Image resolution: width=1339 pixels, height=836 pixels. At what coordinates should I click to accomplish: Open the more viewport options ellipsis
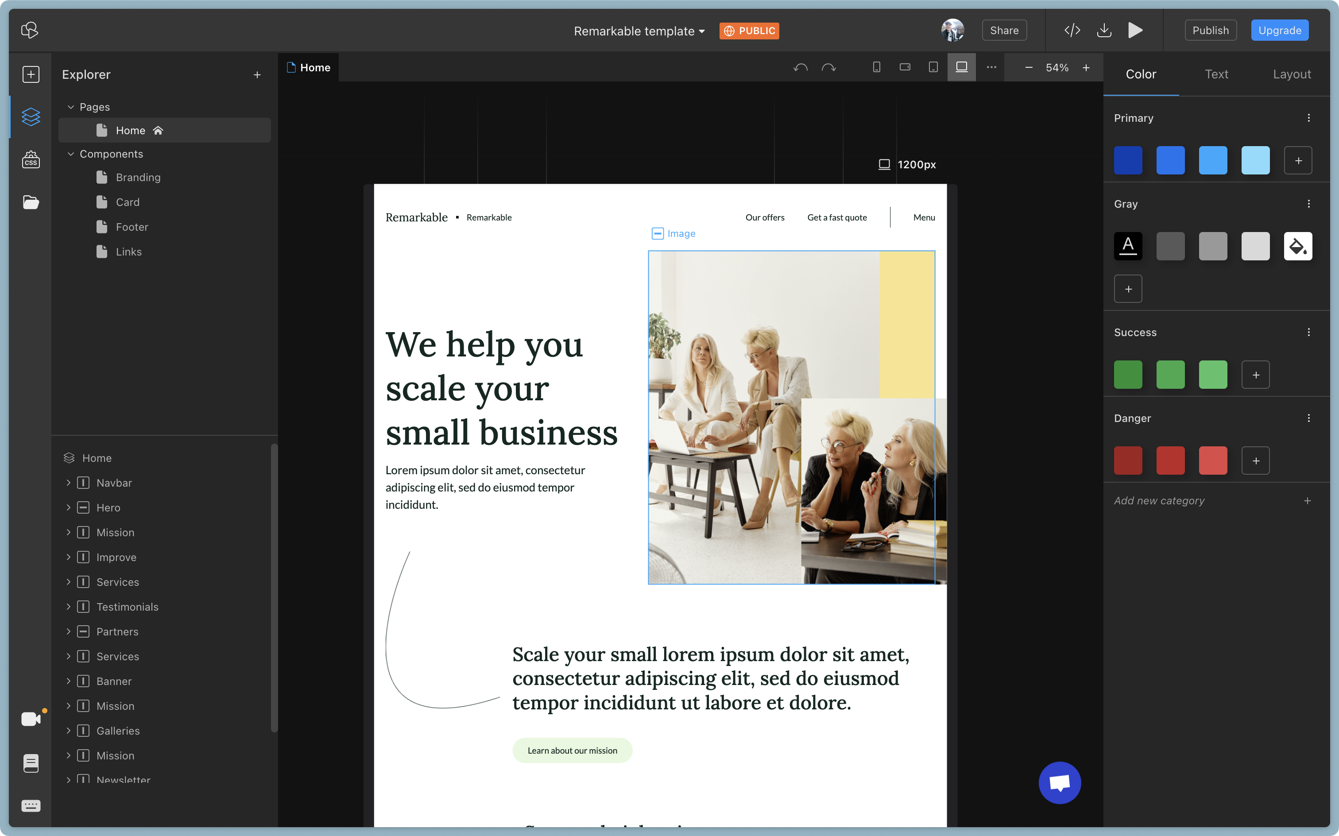click(991, 67)
